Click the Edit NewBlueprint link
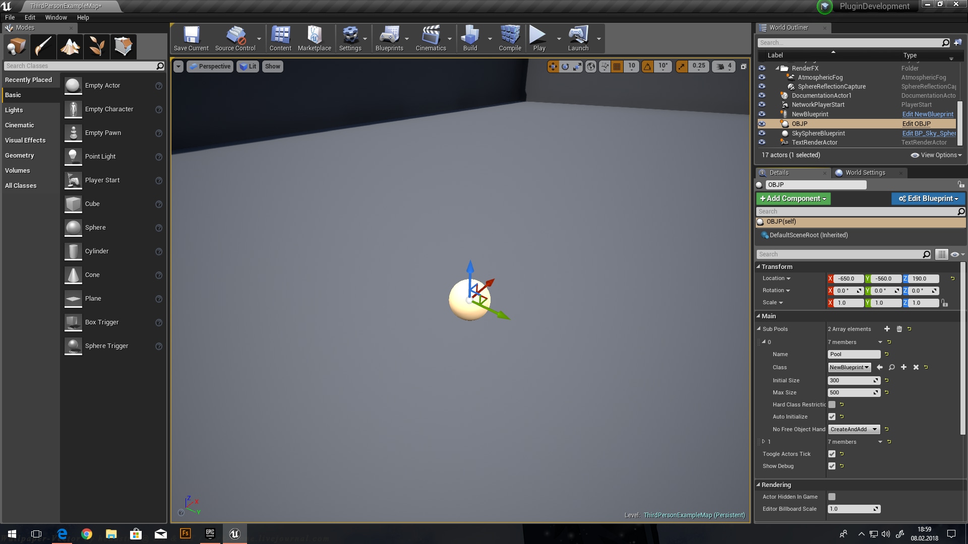Image resolution: width=968 pixels, height=544 pixels. (928, 114)
